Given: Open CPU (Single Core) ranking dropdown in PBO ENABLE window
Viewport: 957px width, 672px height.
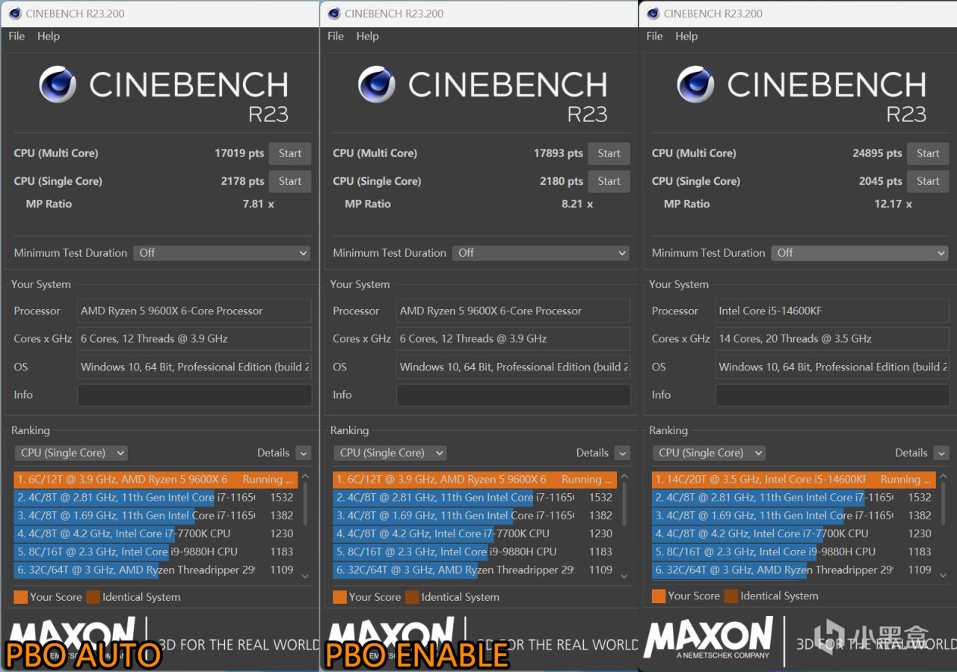Looking at the screenshot, I should (x=390, y=453).
